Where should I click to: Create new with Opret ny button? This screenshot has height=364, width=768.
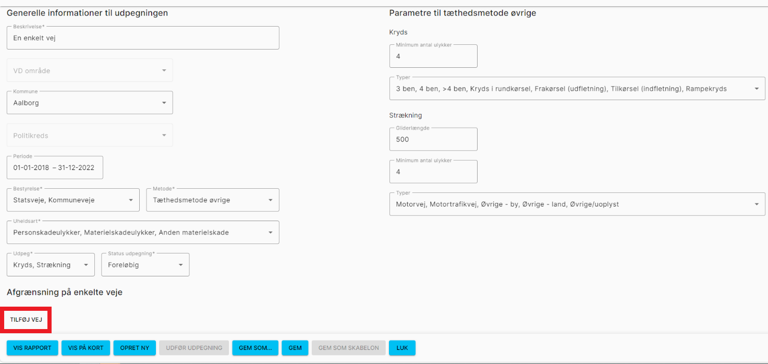(135, 348)
